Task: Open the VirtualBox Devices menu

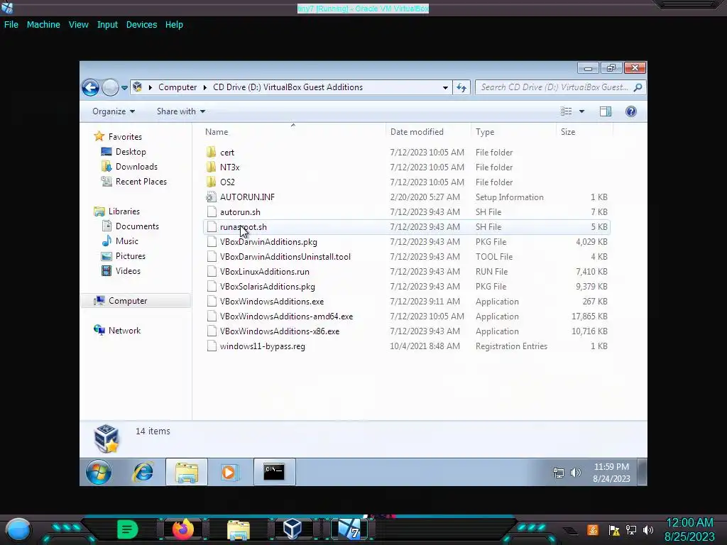Action: (141, 25)
